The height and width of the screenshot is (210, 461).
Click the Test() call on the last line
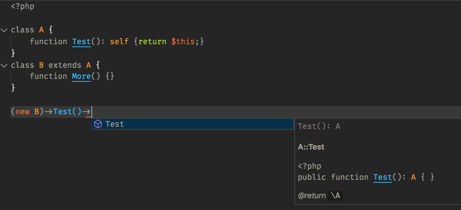click(x=67, y=111)
